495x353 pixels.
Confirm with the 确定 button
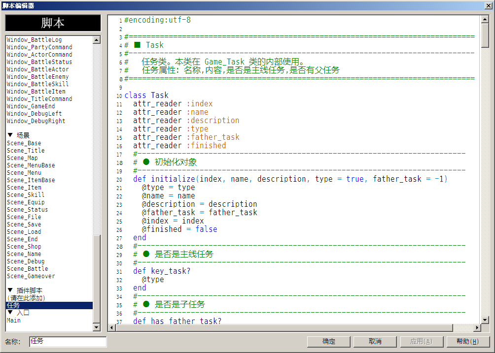tap(329, 341)
